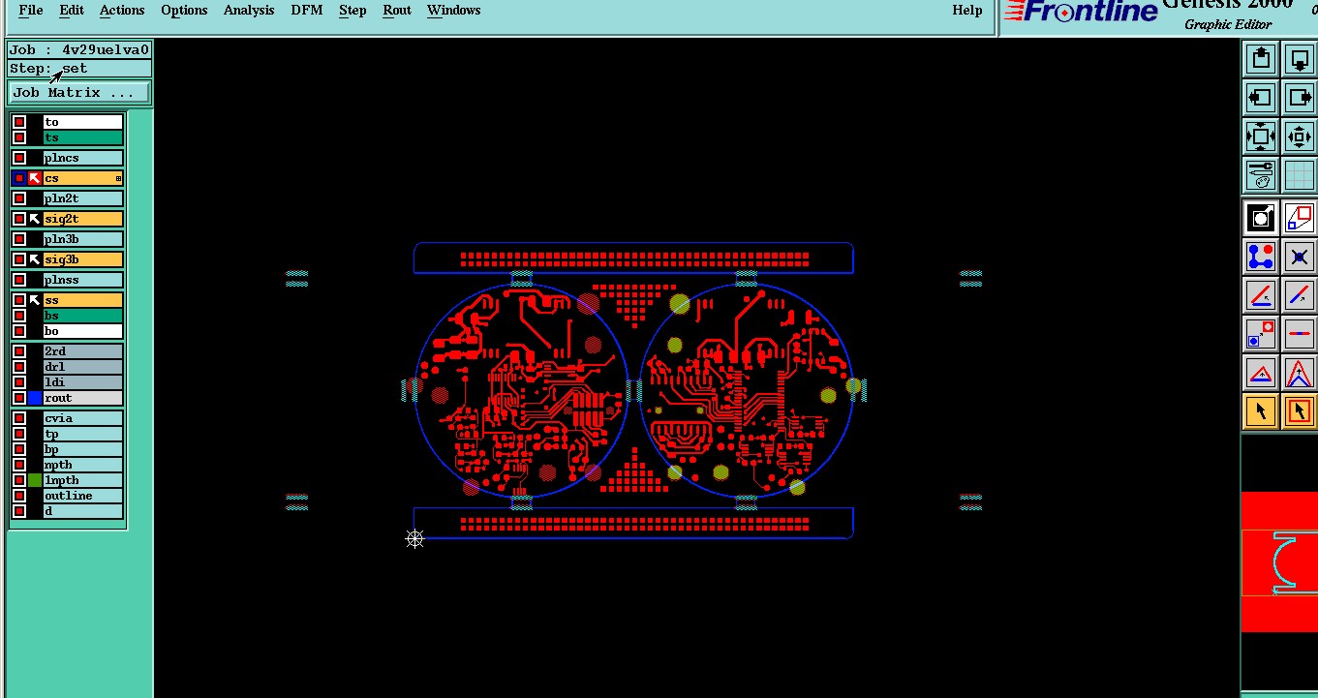Image resolution: width=1318 pixels, height=698 pixels.
Task: Click the horizontal red-blue line segment icon
Action: click(x=1300, y=334)
